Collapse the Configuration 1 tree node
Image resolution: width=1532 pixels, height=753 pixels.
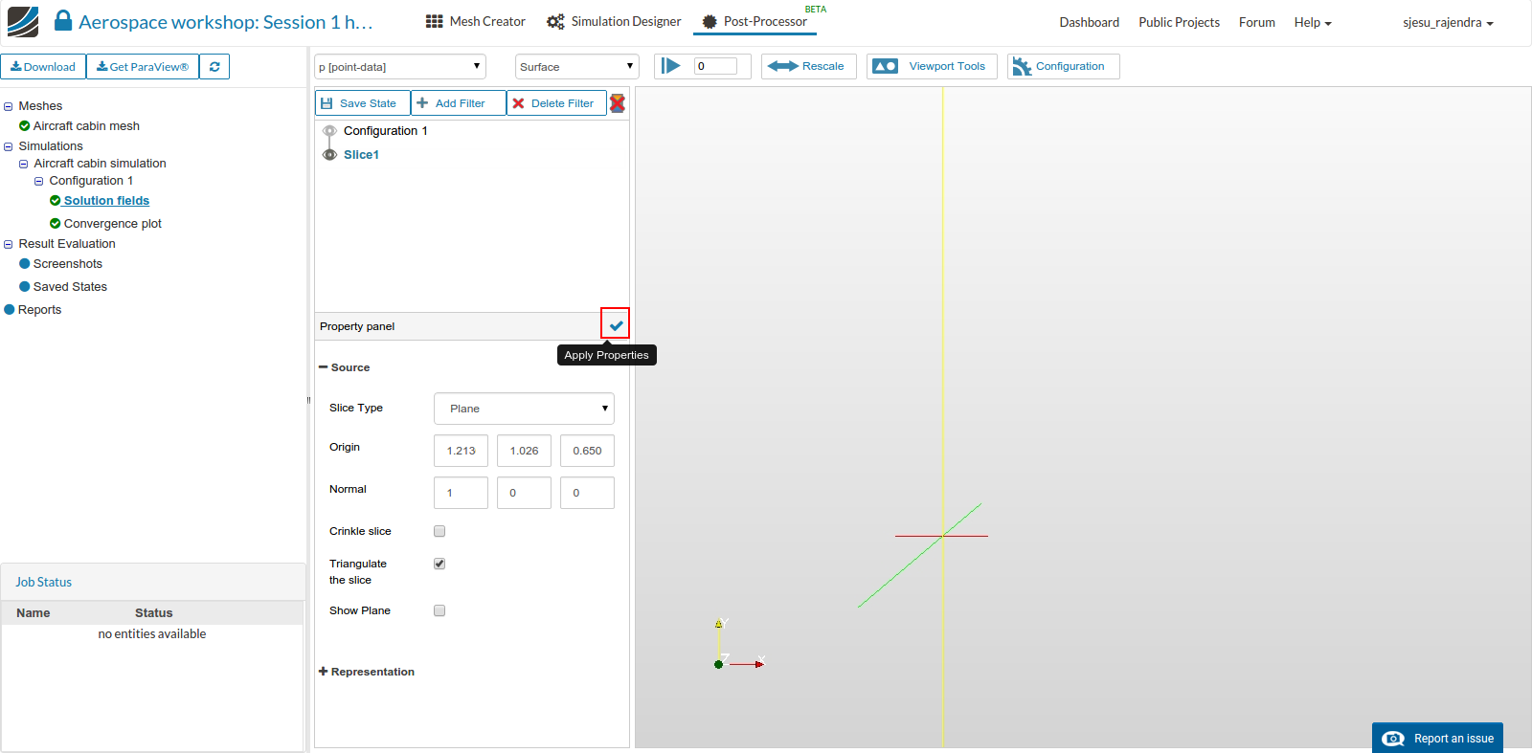[39, 181]
